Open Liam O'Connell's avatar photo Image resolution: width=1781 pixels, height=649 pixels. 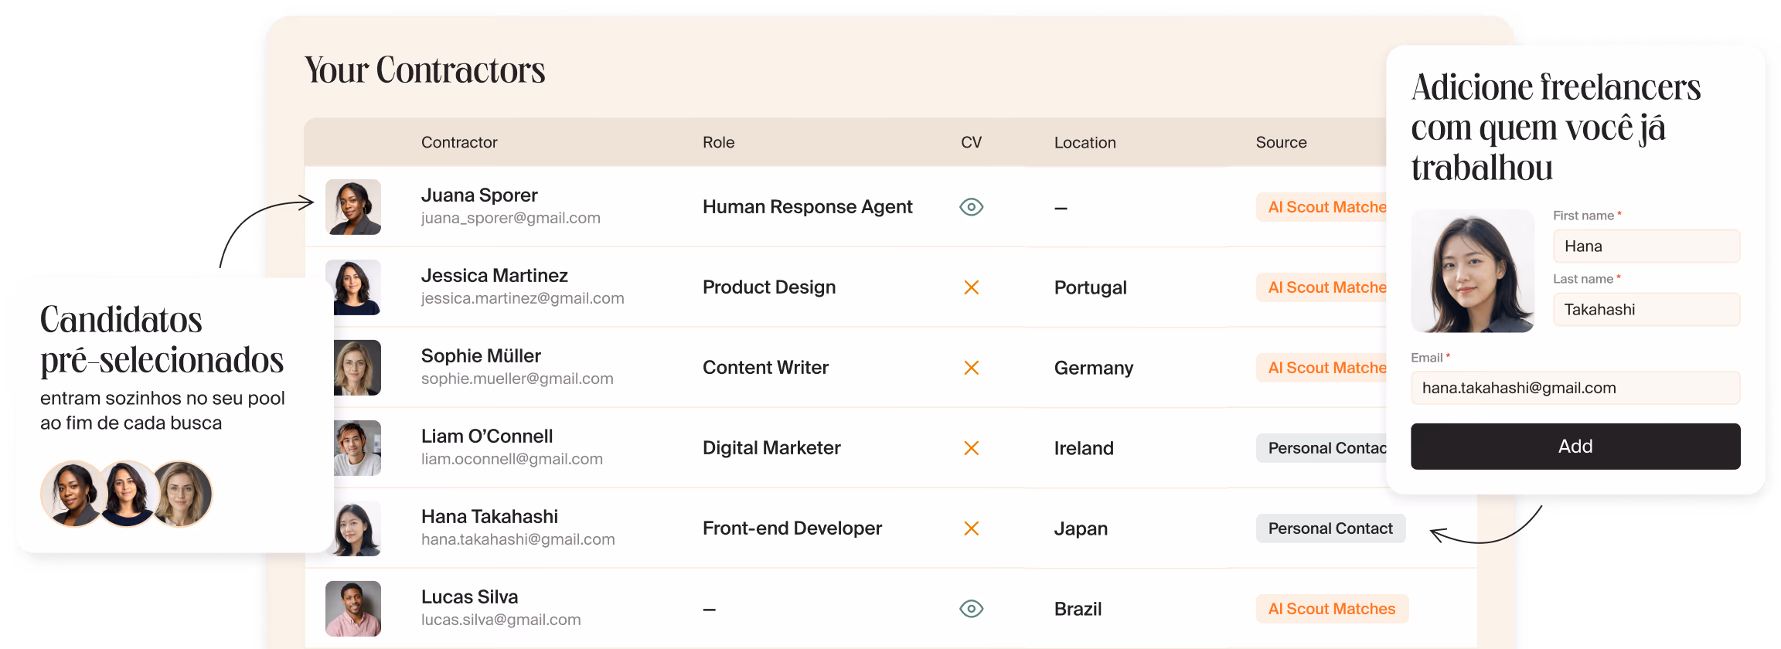tap(356, 448)
